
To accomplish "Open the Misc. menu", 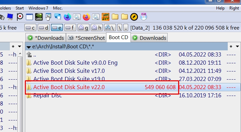I will tap(58, 8).
